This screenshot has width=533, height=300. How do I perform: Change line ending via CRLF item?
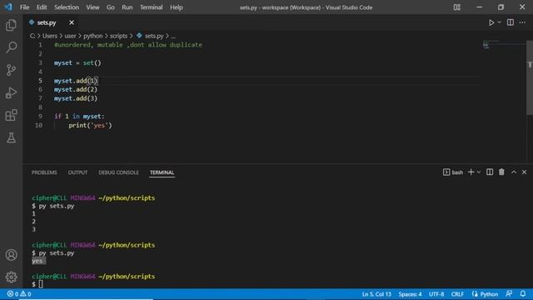(457, 294)
